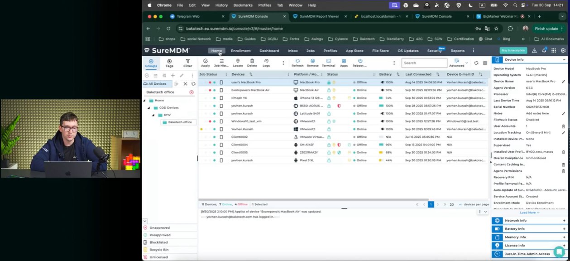This screenshot has height=261, width=570.
Task: Click the Load More link
Action: pos(529,213)
